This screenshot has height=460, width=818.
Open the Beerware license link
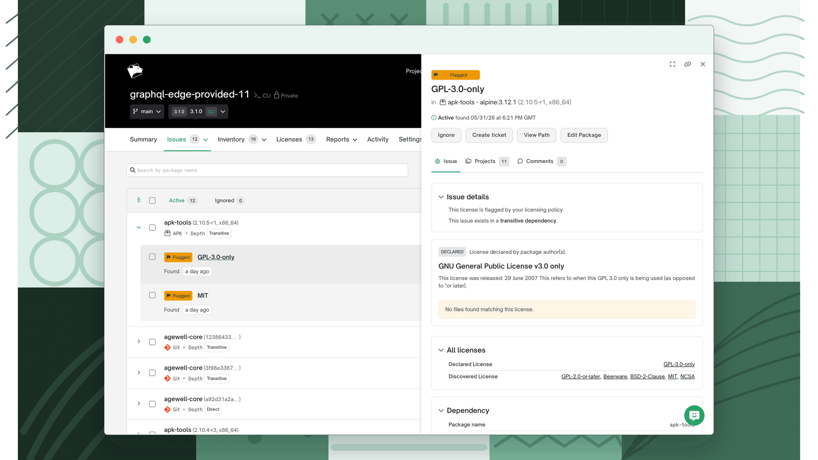click(x=615, y=377)
